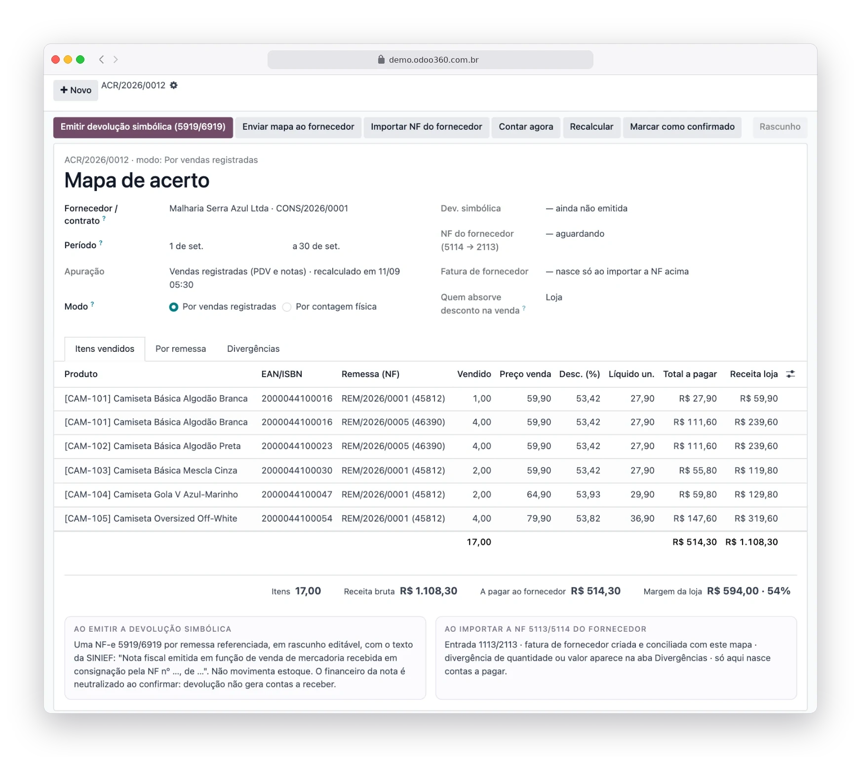Open the column options adjust icon
This screenshot has height=757, width=861.
(790, 374)
